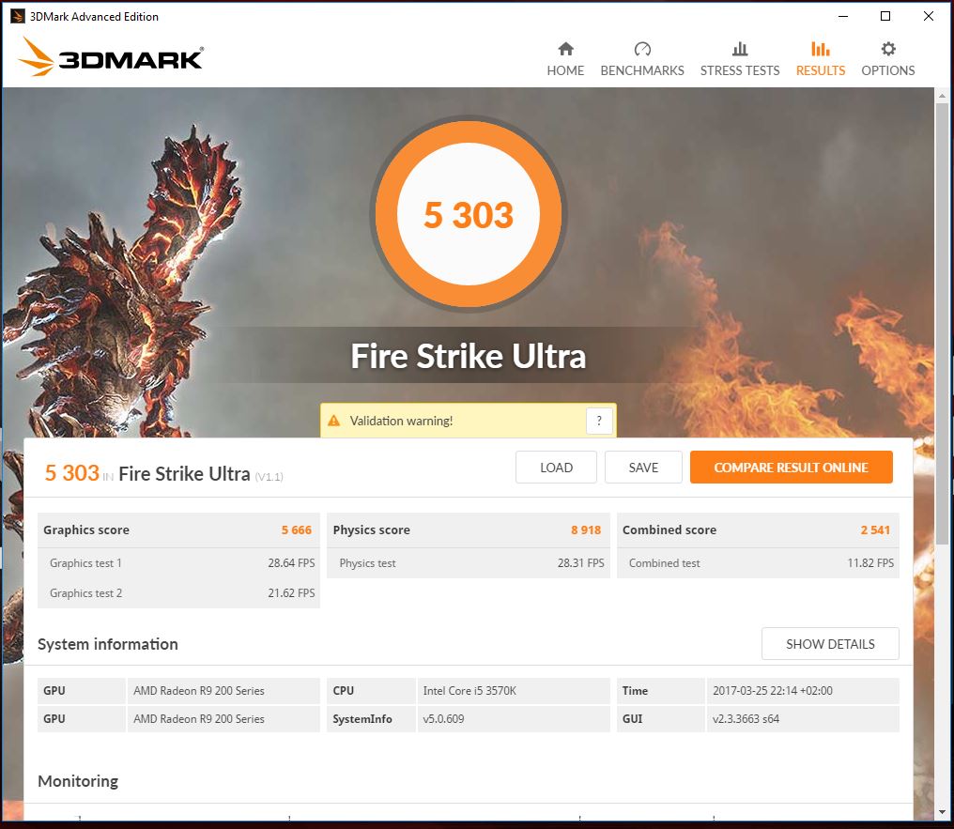This screenshot has width=954, height=829.
Task: Click Physics test row
Action: click(x=469, y=563)
